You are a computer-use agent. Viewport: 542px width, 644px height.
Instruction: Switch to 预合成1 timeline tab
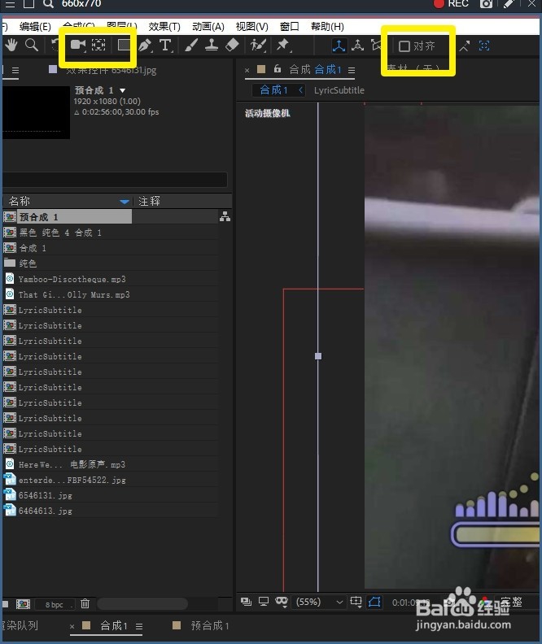tap(210, 626)
